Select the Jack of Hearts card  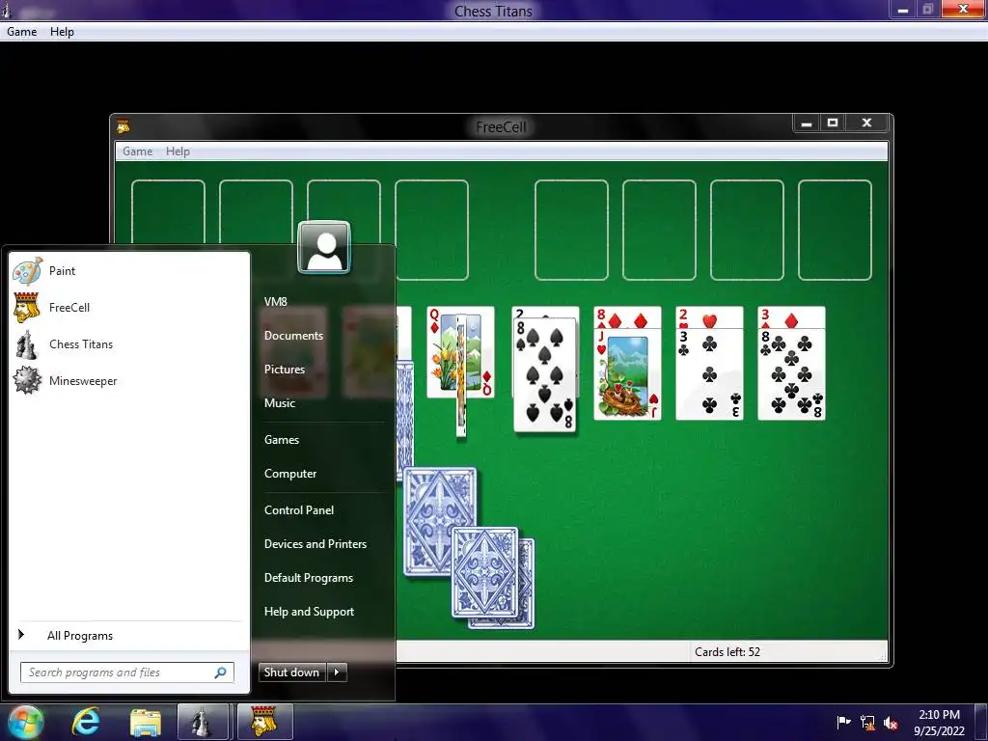coord(627,374)
